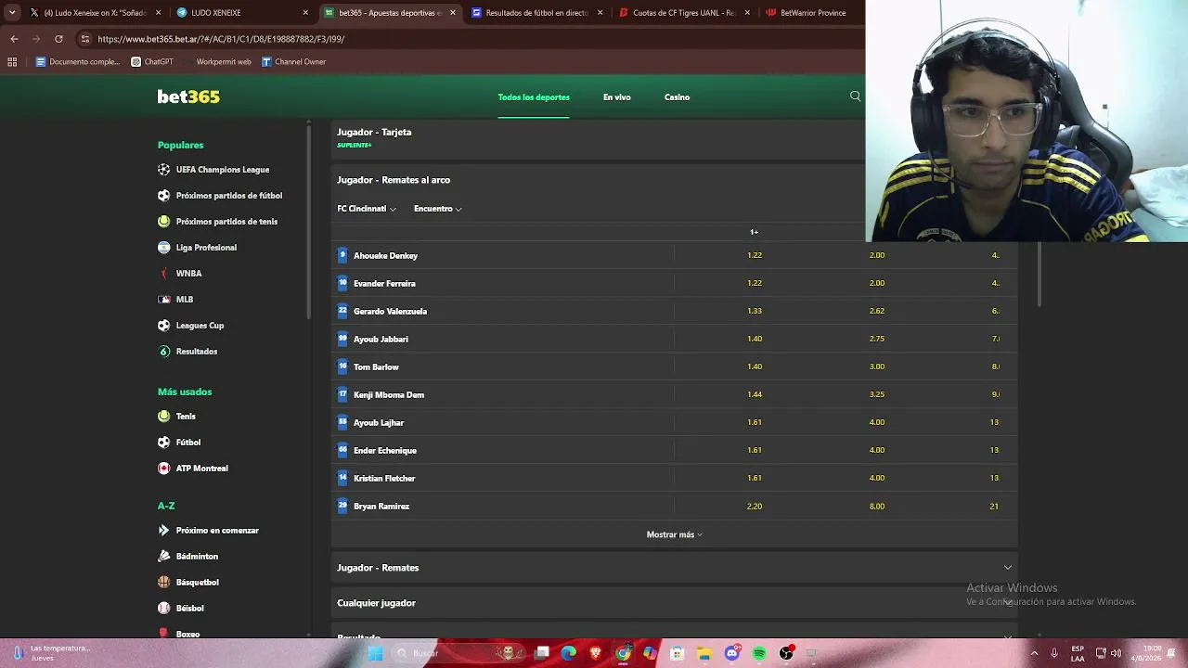The width and height of the screenshot is (1188, 668).
Task: Reload the page with the refresh icon
Action: [58, 39]
